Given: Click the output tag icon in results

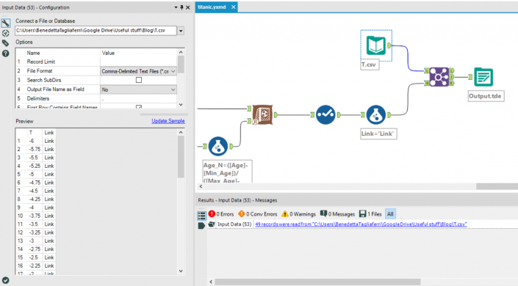Looking at the screenshot, I should 201,226.
